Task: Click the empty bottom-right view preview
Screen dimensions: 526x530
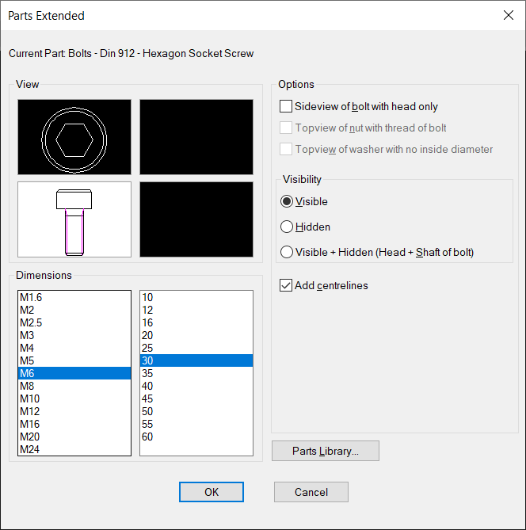Action: 196,219
